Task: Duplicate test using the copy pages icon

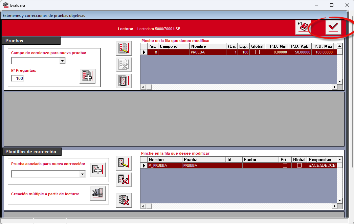Action: click(124, 81)
